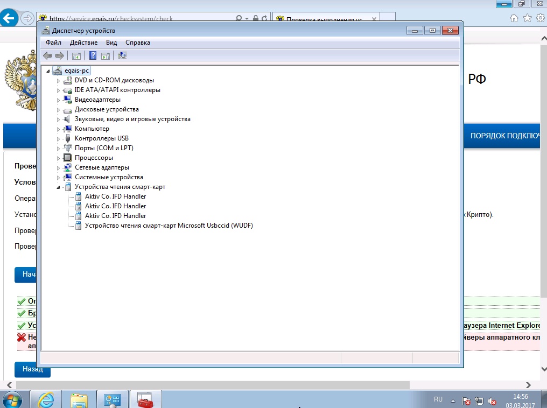Click the muted speaker icon in system tray
The width and height of the screenshot is (547, 408).
(x=492, y=401)
